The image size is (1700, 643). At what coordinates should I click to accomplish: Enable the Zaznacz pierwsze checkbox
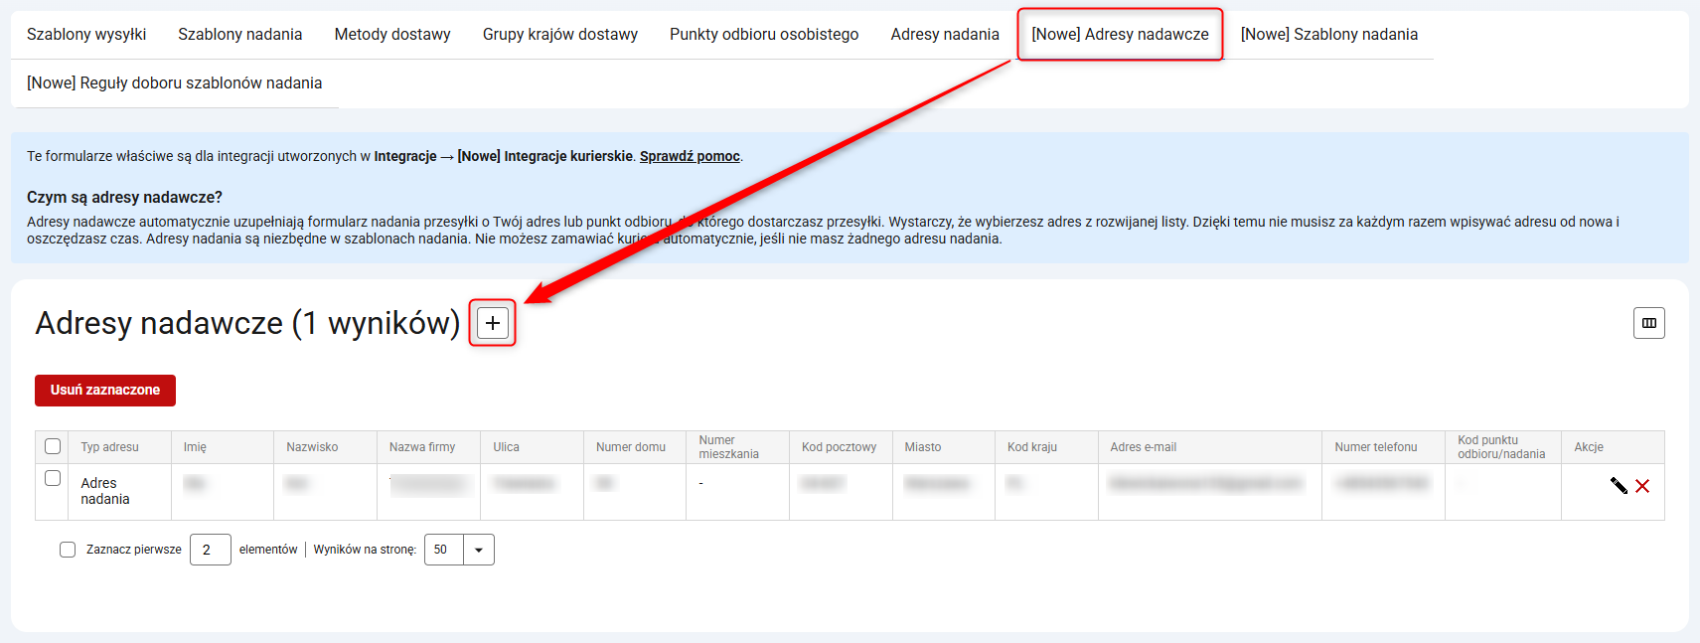point(68,550)
